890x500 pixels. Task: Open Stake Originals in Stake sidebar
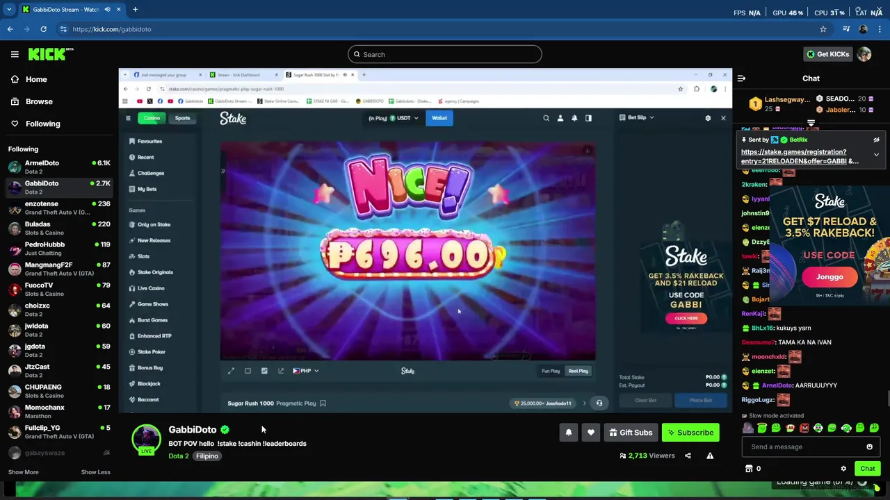(154, 272)
